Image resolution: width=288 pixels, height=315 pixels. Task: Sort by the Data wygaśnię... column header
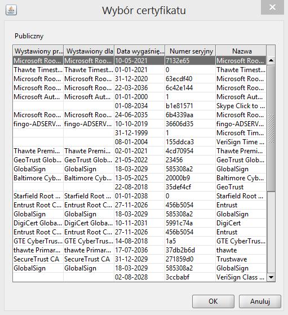(x=139, y=51)
